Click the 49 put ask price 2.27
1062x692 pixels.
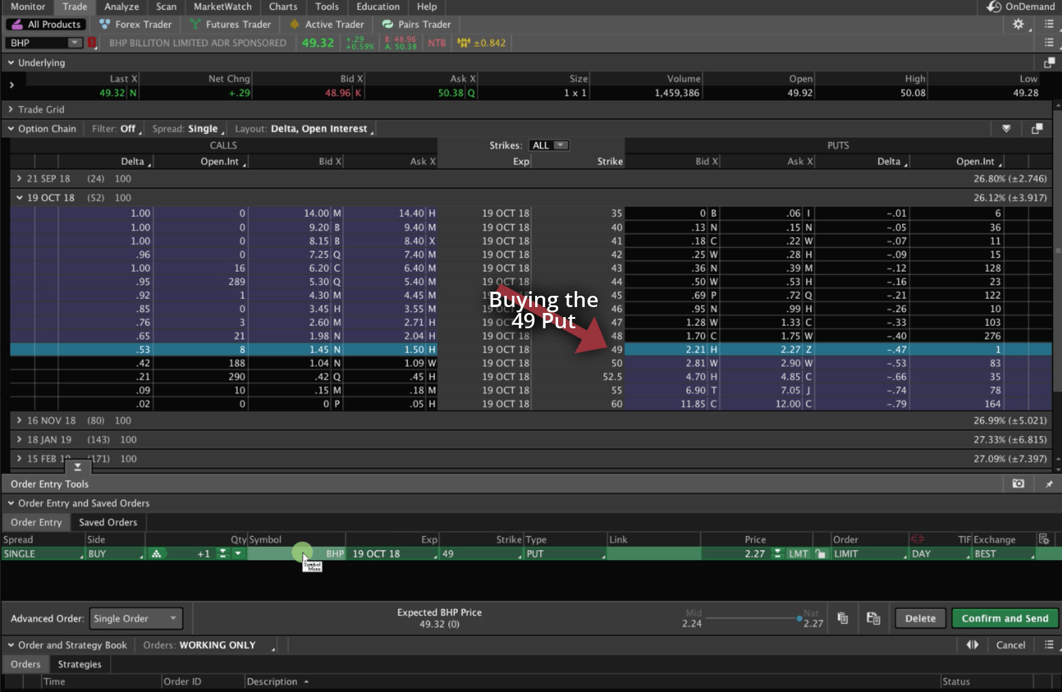(791, 350)
